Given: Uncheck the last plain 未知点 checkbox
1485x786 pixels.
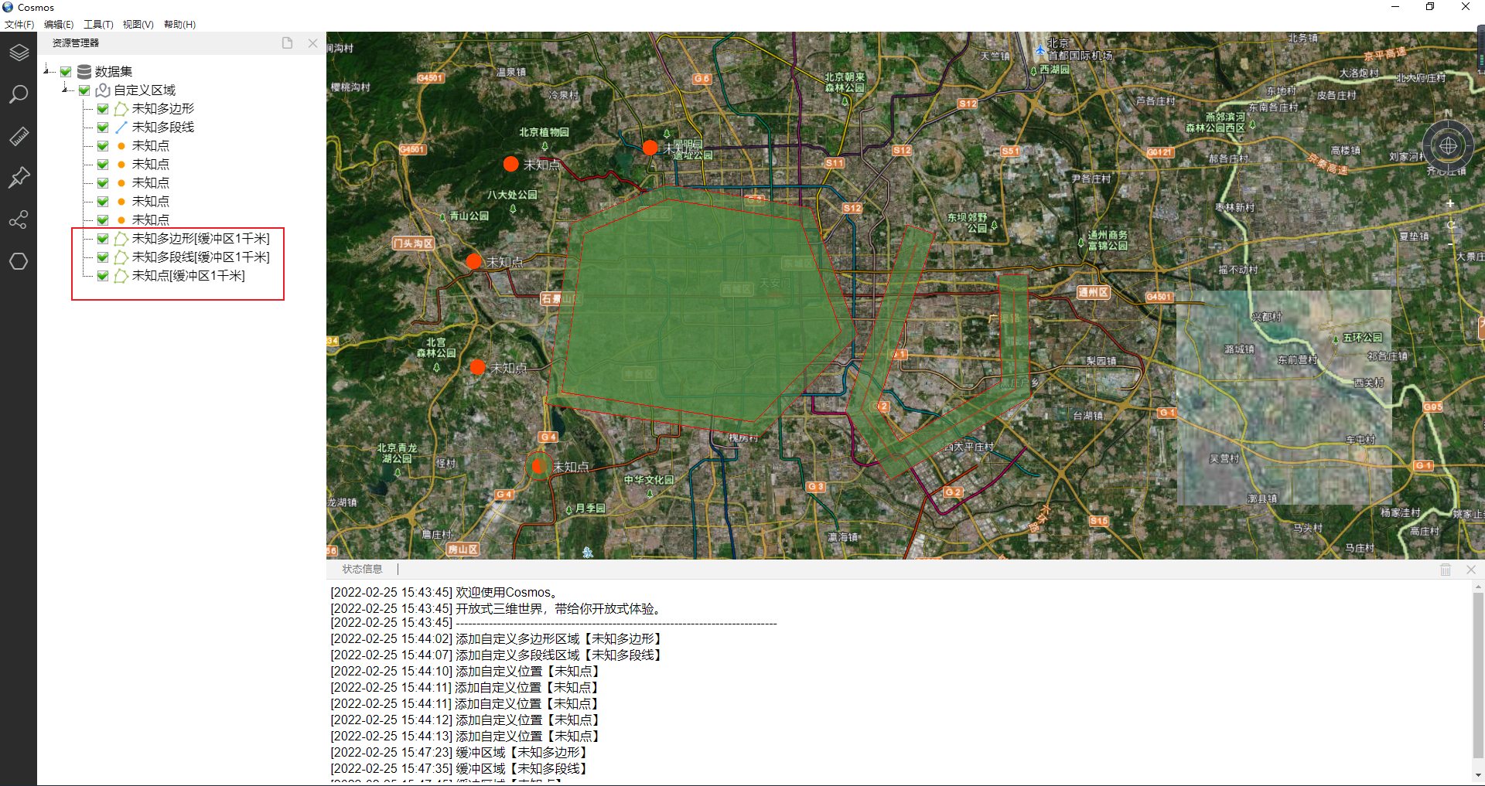Looking at the screenshot, I should [103, 220].
